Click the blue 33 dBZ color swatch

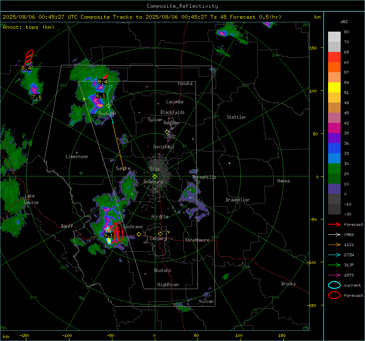[334, 148]
